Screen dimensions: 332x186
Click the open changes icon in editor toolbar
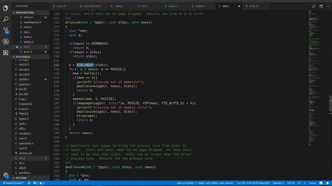coord(313,6)
